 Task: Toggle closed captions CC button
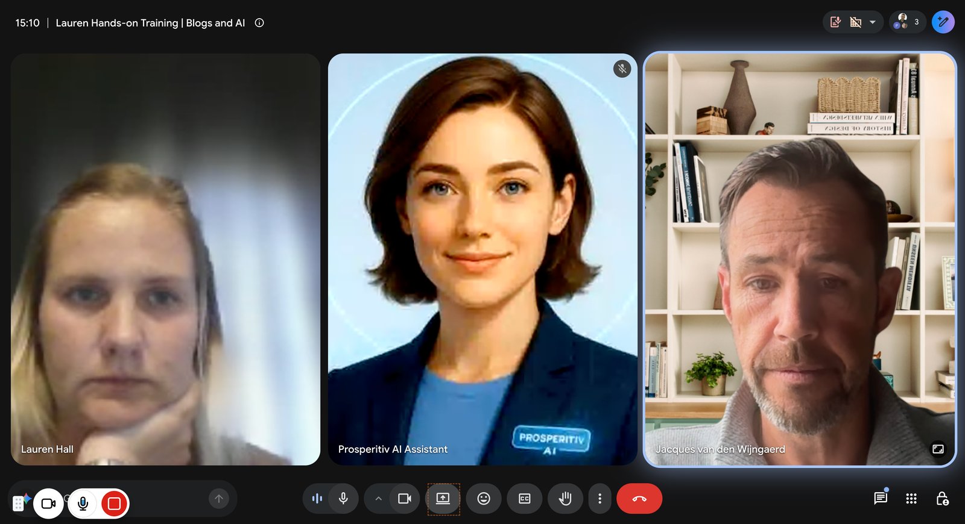tap(525, 499)
